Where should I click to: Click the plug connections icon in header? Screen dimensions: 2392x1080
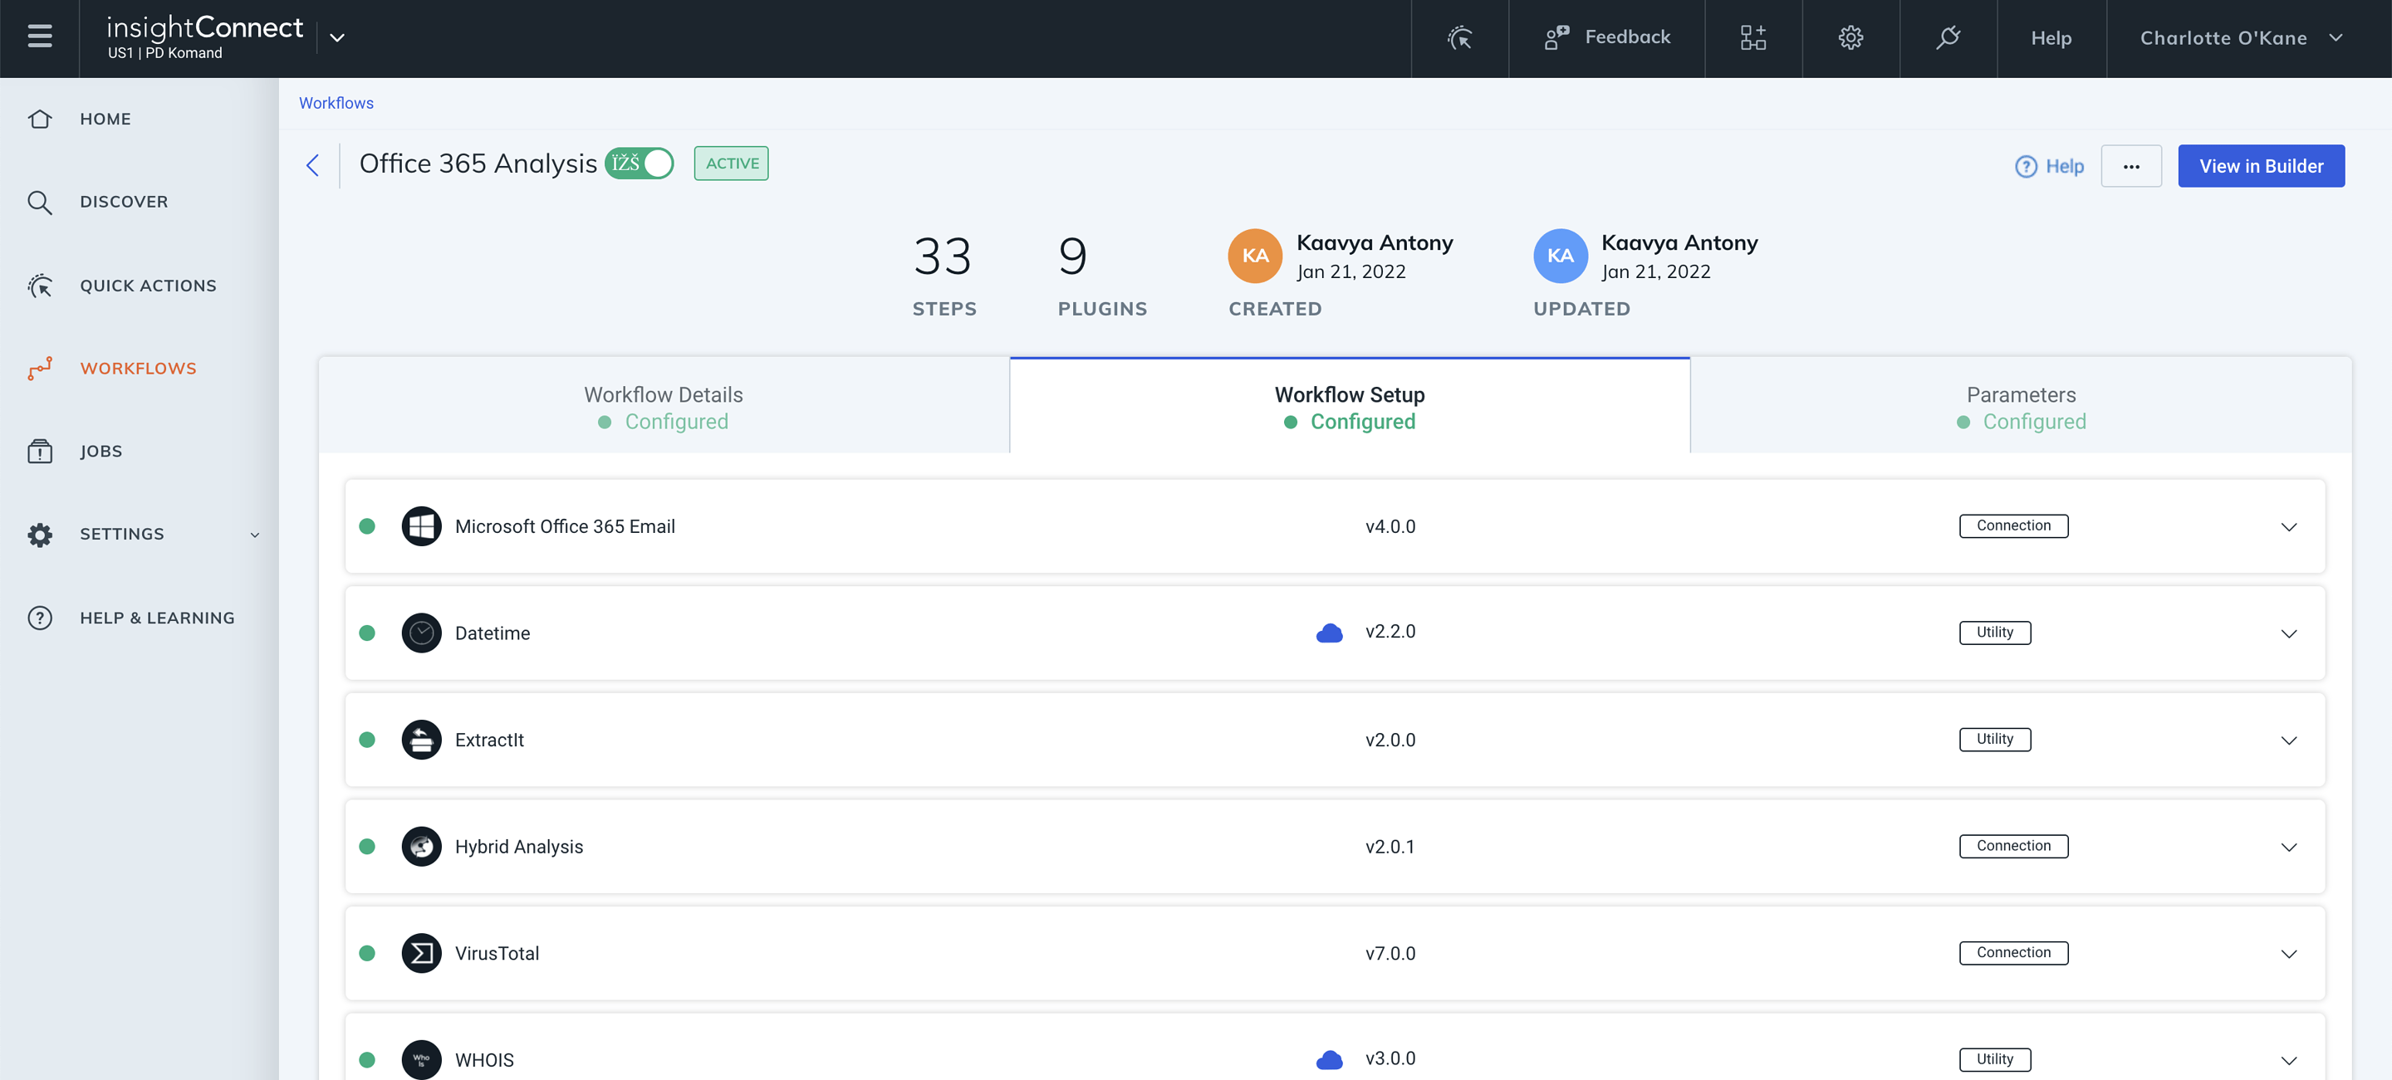pos(1948,38)
